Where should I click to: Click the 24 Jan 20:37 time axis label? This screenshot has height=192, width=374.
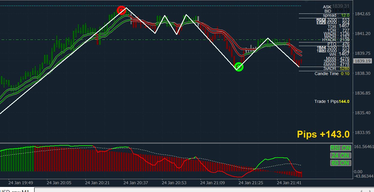(x=136, y=182)
